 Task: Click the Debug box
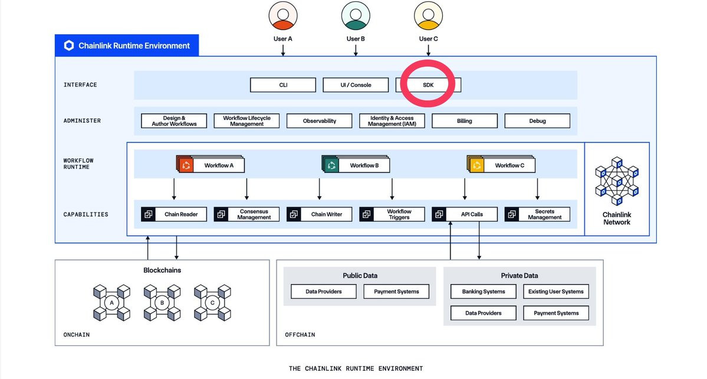(537, 121)
